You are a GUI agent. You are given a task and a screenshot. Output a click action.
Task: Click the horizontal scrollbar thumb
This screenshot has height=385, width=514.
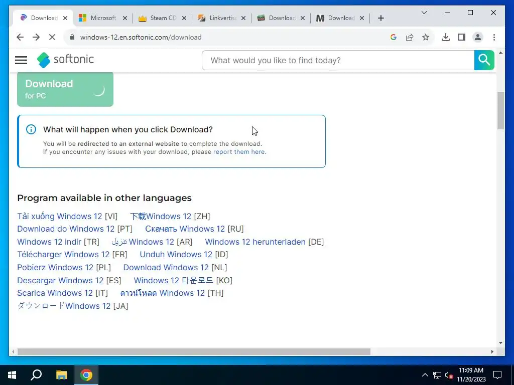point(194,351)
